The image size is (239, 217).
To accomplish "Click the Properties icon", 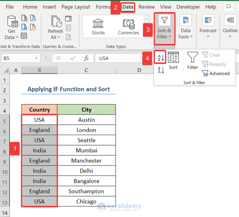I will click(x=68, y=28).
